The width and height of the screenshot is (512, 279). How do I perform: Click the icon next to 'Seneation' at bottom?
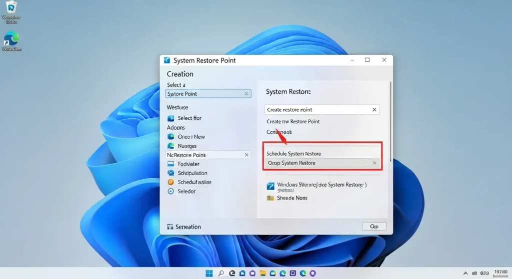[170, 227]
